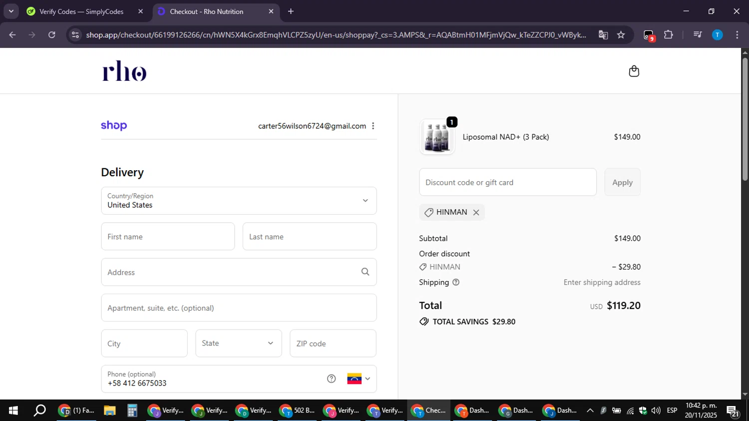
Task: Remove the HINMAN discount code
Action: click(x=476, y=212)
